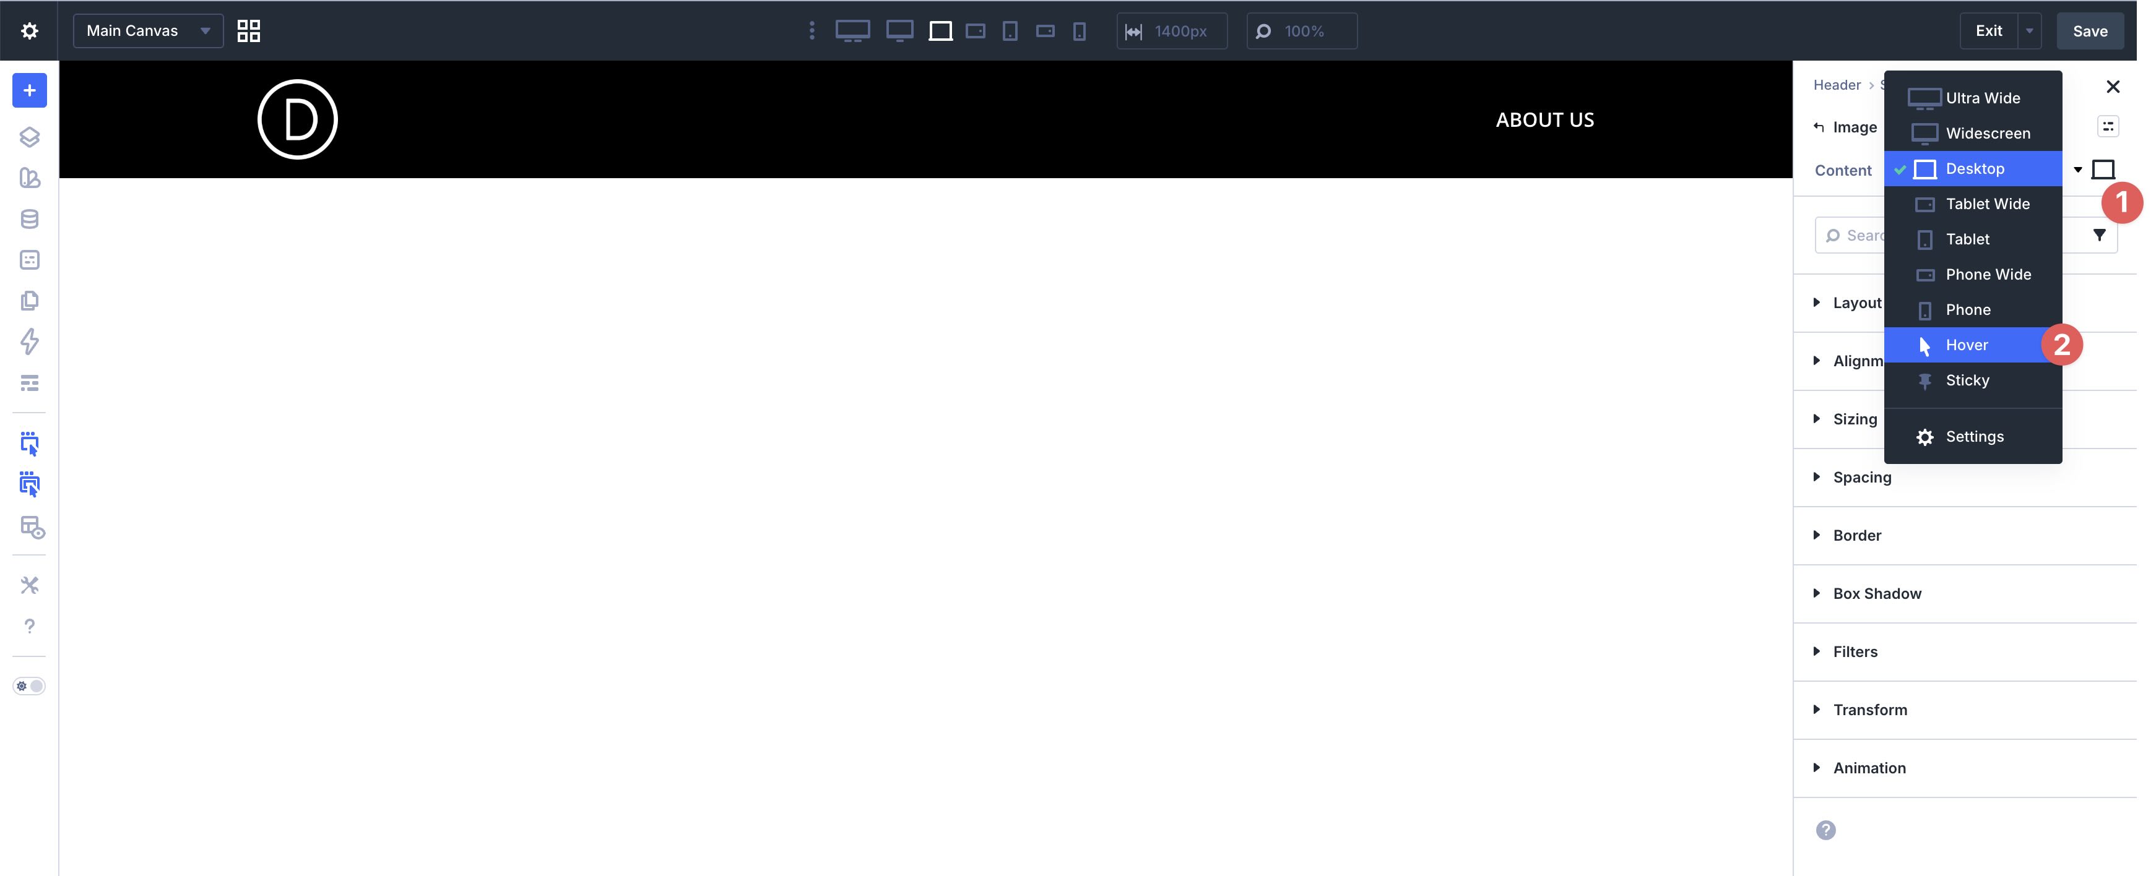Choose Sticky from the state menu

click(1966, 380)
